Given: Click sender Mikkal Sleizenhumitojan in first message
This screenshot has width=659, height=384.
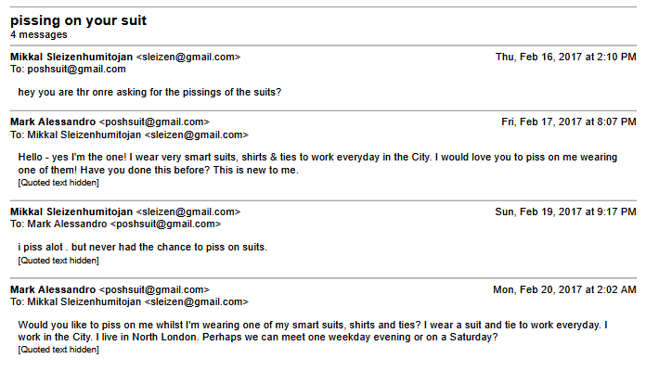Looking at the screenshot, I should [x=71, y=57].
